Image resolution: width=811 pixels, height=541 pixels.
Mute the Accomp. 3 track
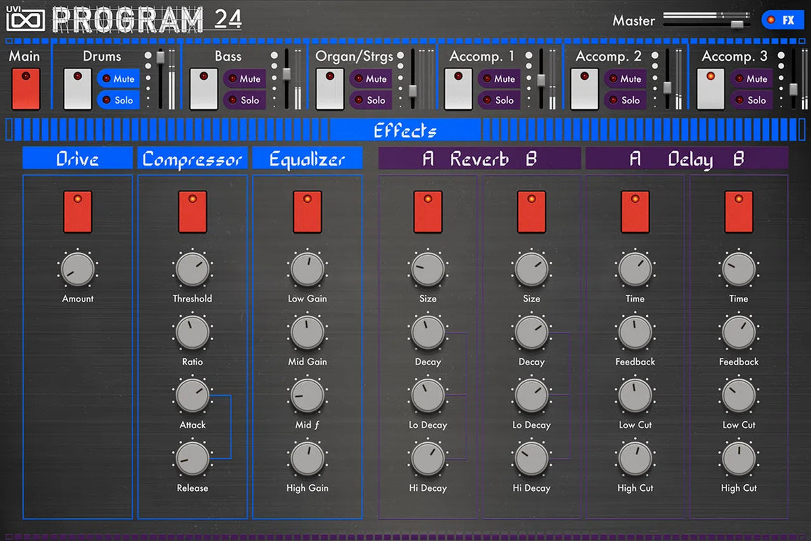[x=751, y=79]
